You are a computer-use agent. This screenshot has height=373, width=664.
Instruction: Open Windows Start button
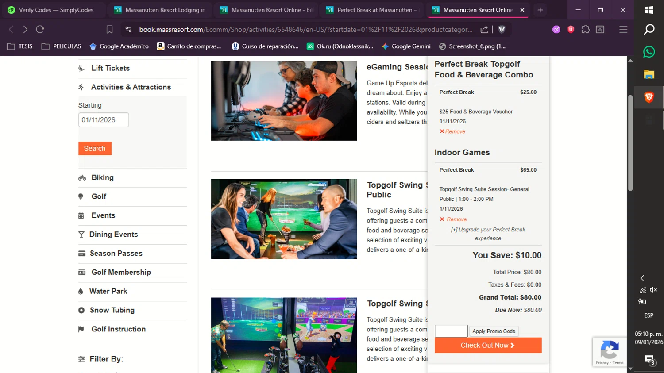(x=649, y=10)
